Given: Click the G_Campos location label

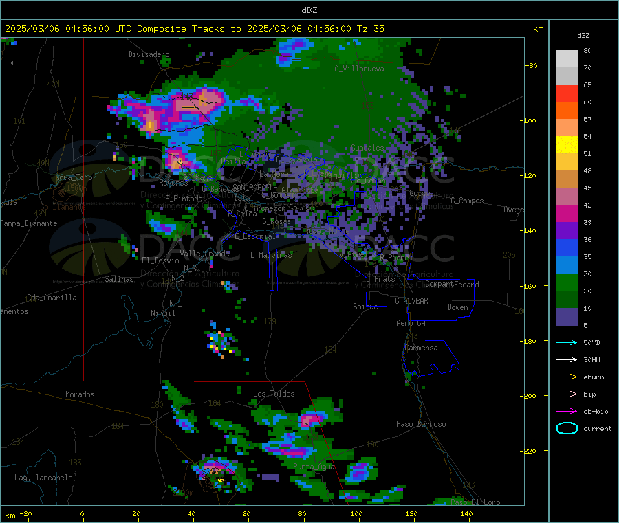Looking at the screenshot, I should pyautogui.click(x=467, y=201).
